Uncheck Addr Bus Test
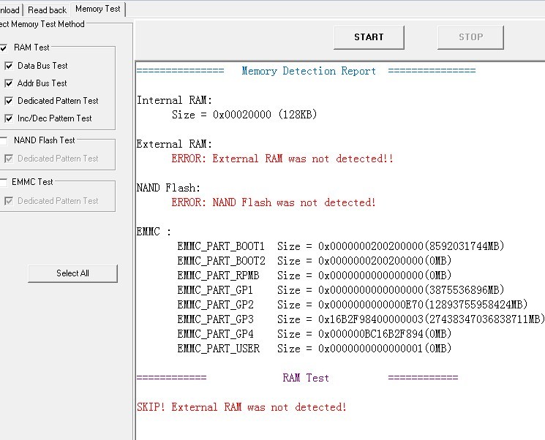This screenshot has height=440, width=545. (x=9, y=83)
